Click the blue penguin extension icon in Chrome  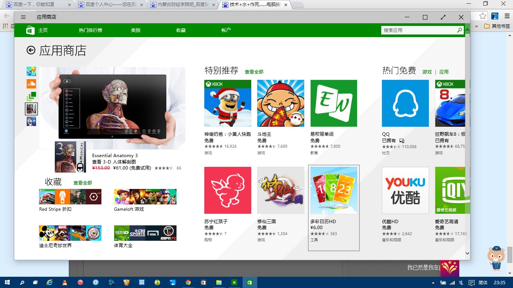point(495,16)
